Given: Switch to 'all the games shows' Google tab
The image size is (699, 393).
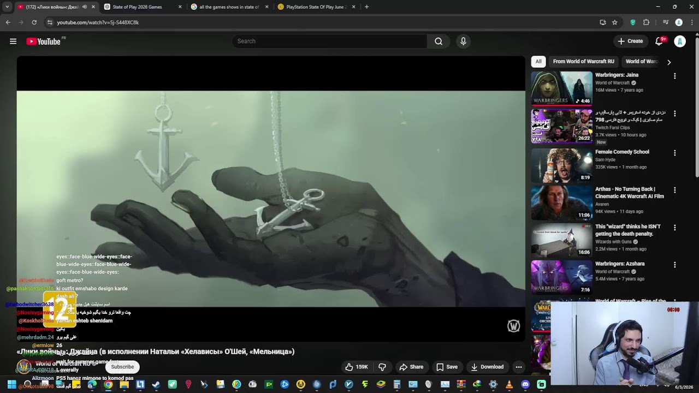Looking at the screenshot, I should click(229, 7).
